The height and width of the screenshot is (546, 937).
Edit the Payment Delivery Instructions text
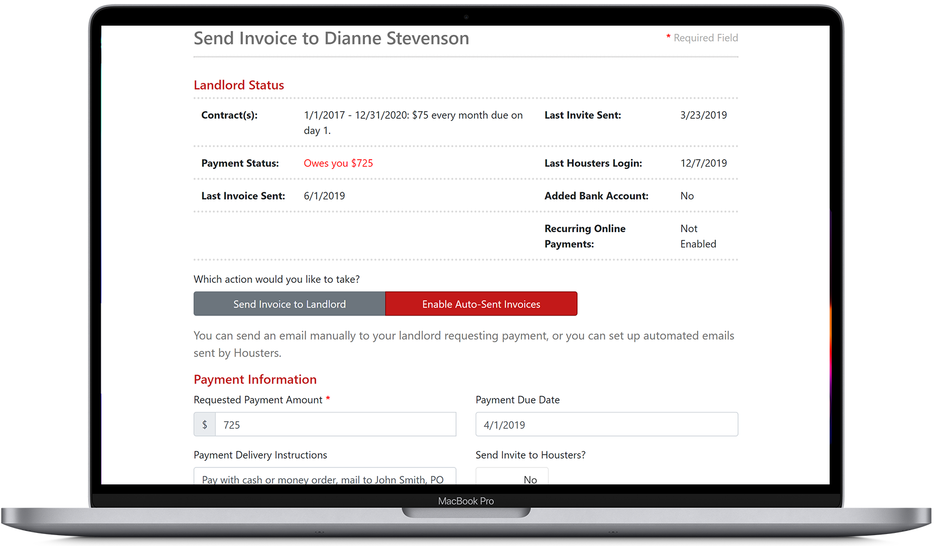pyautogui.click(x=324, y=478)
